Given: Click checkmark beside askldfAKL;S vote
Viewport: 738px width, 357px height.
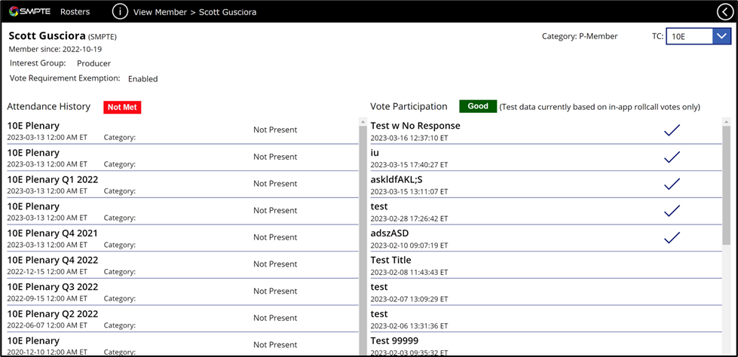Looking at the screenshot, I should point(672,184).
